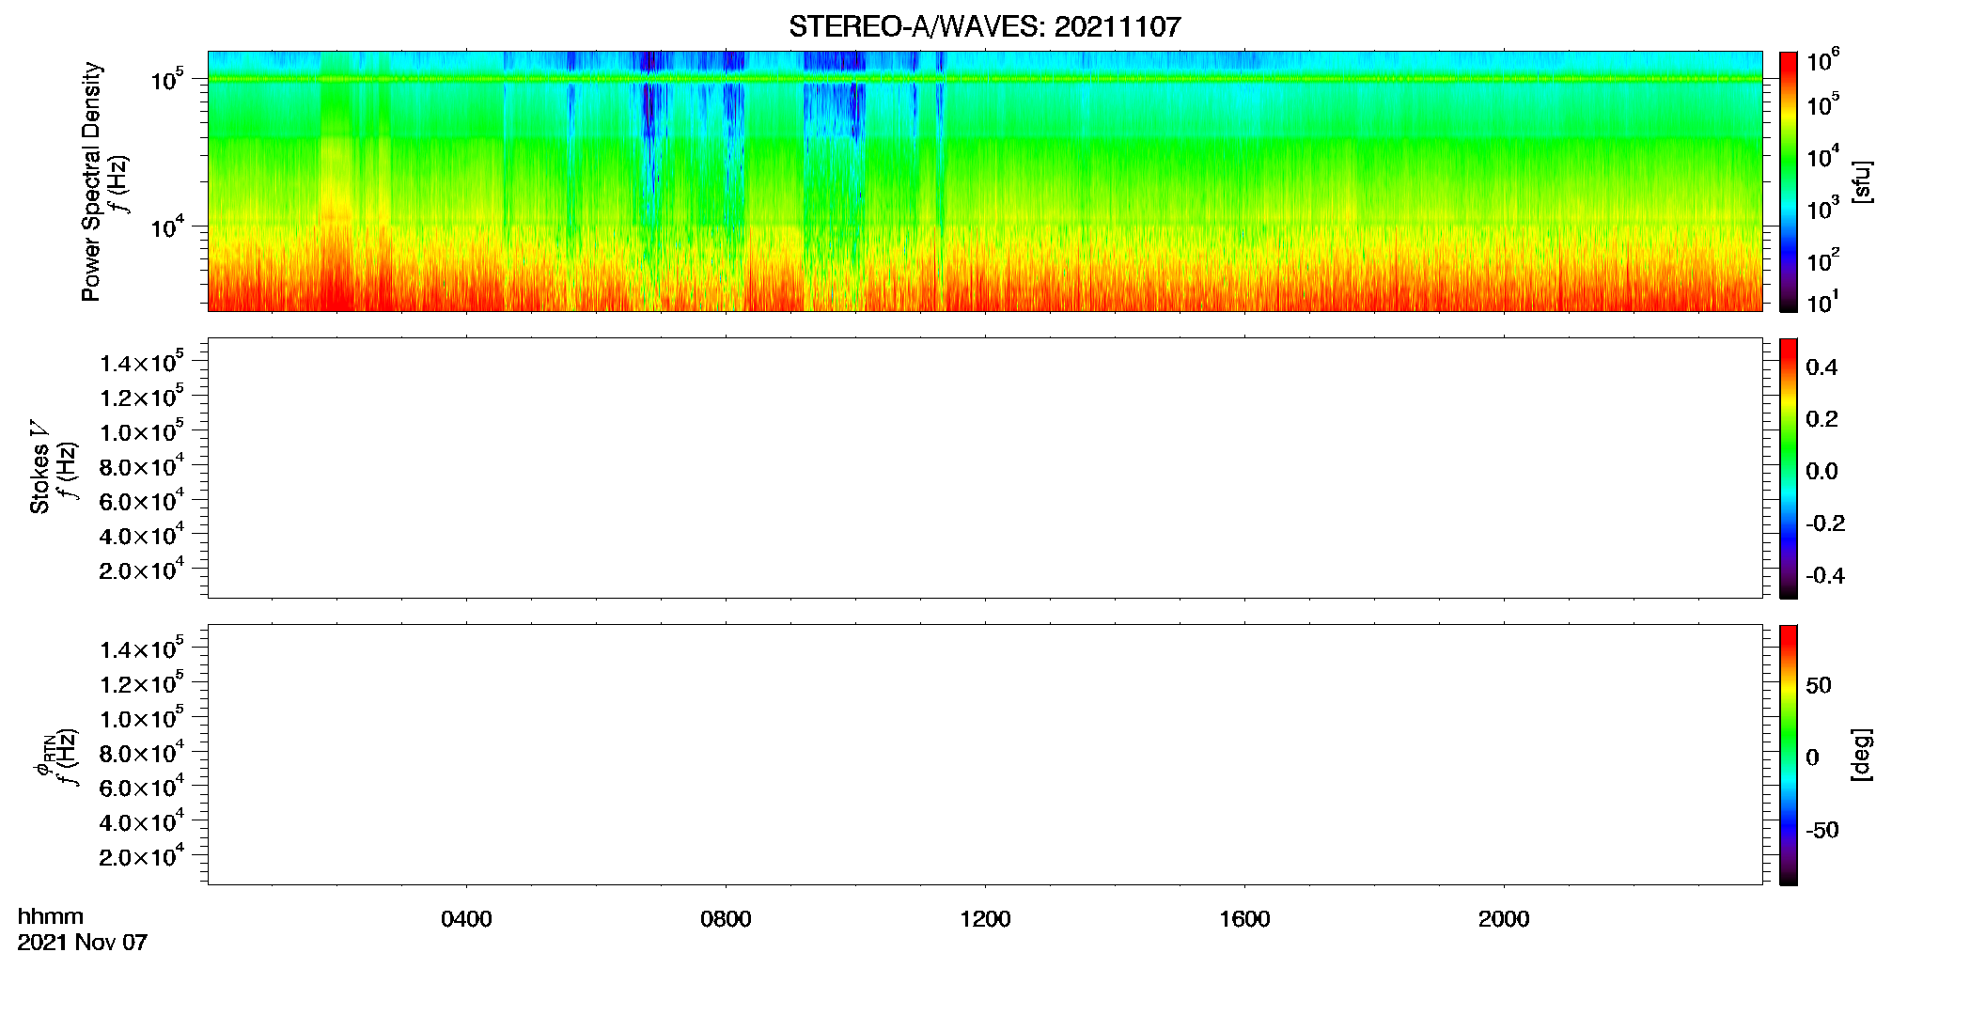Click the 2021 Nov 07 date label
This screenshot has height=1015, width=1970.
(83, 943)
